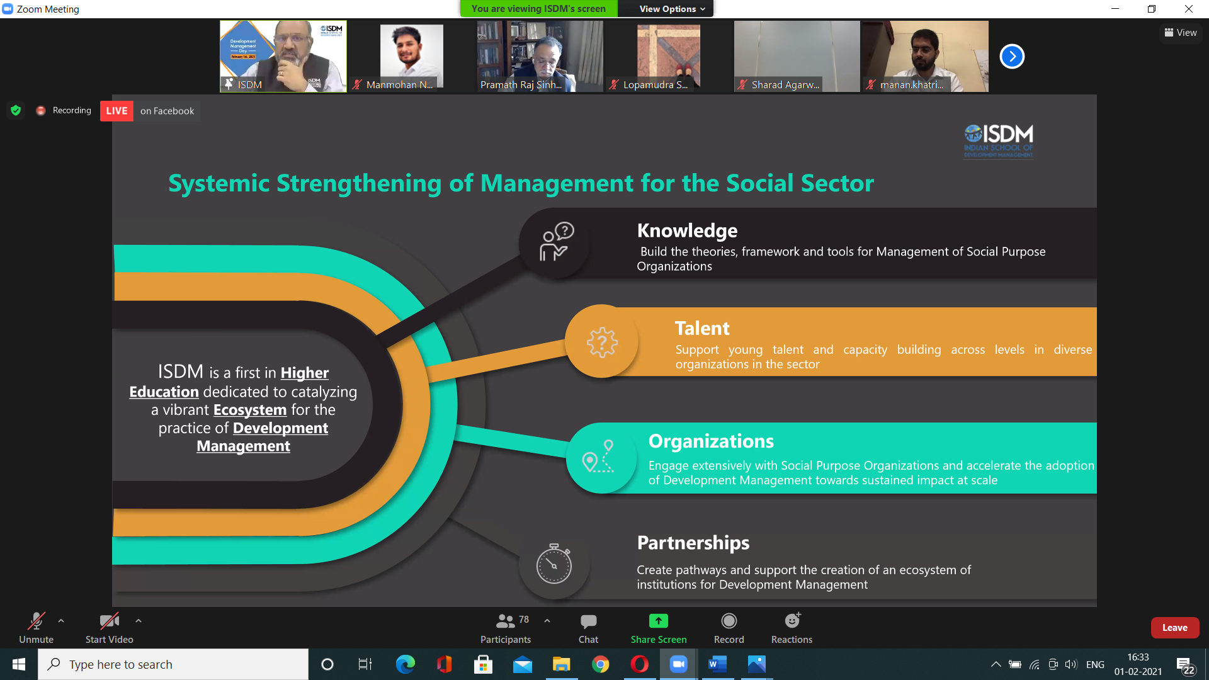Click the LIVE on Facebook indicator
The image size is (1209, 680).
point(116,110)
